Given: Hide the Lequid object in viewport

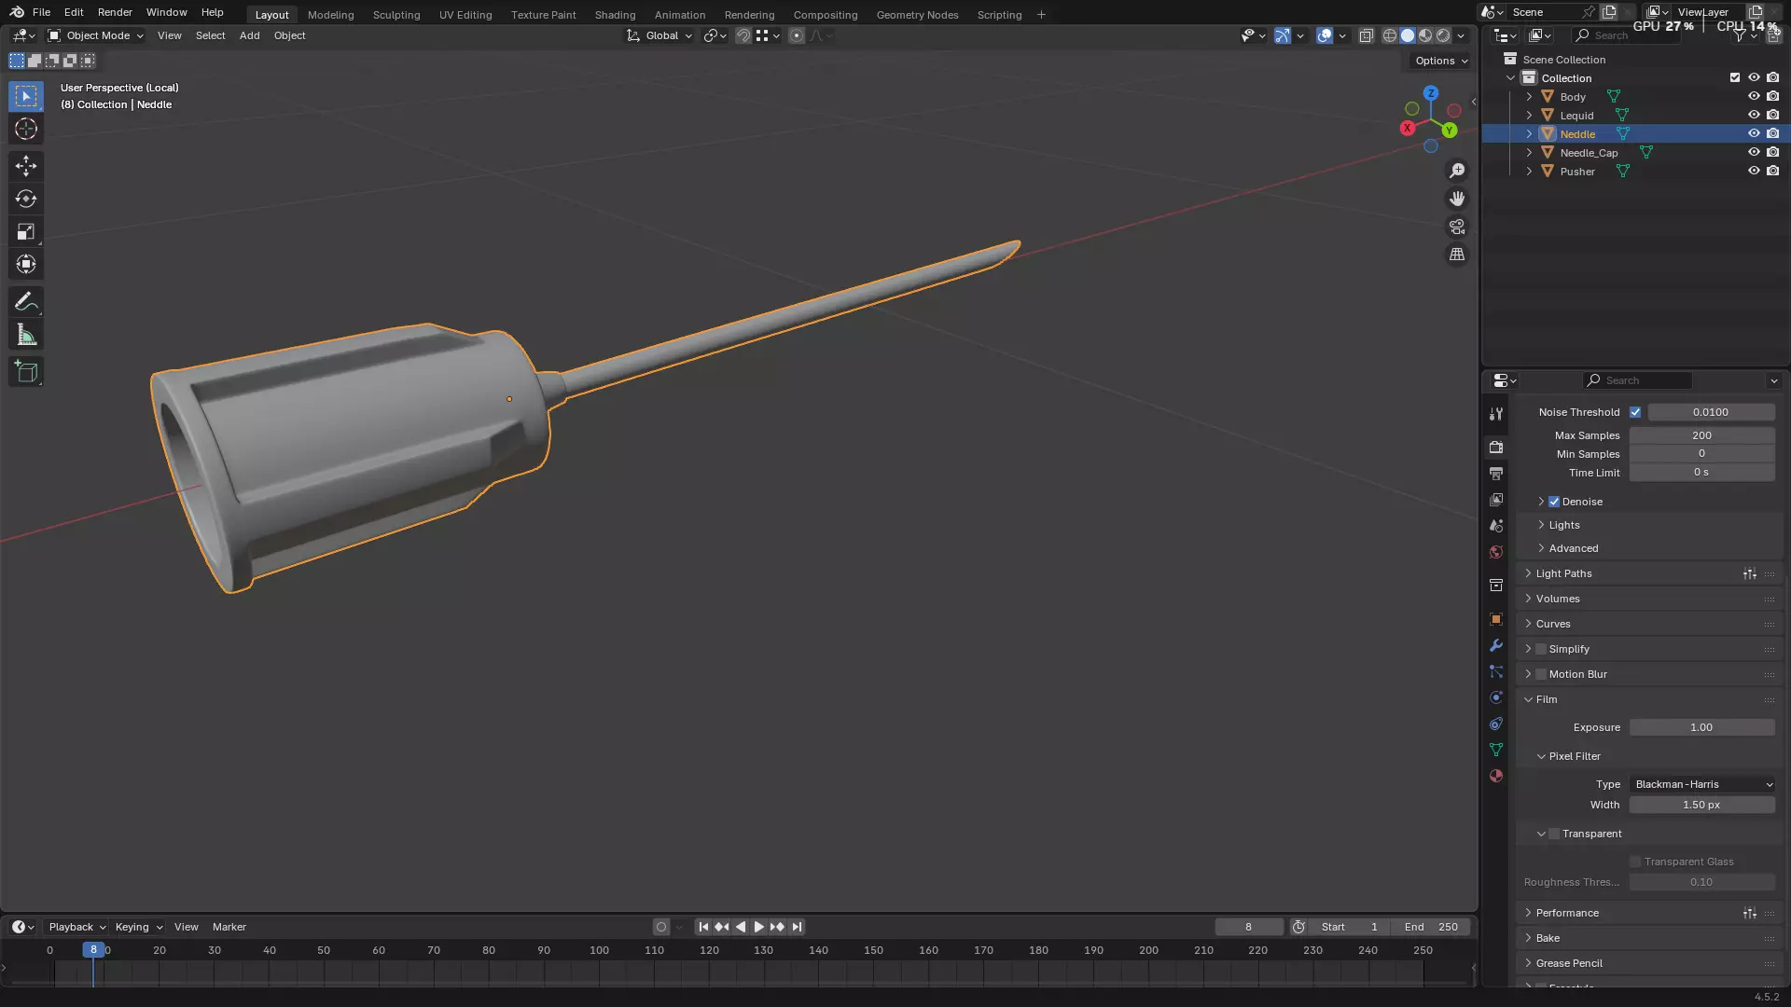Looking at the screenshot, I should pos(1754,115).
